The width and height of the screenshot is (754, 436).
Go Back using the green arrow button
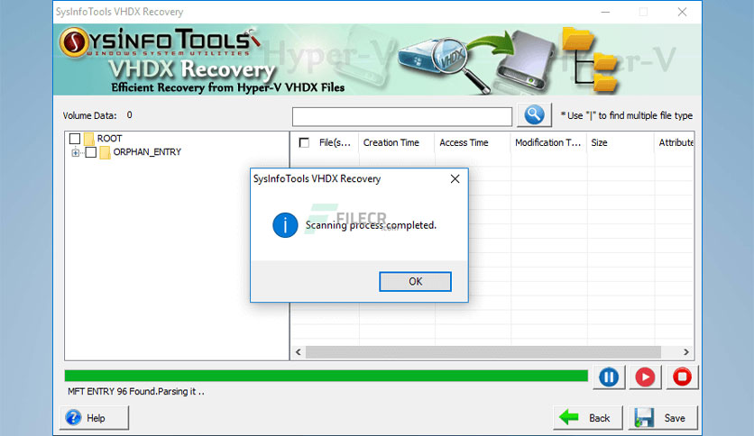click(x=588, y=418)
